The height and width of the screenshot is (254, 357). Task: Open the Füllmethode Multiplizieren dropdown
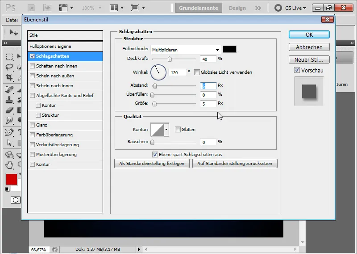(x=186, y=50)
